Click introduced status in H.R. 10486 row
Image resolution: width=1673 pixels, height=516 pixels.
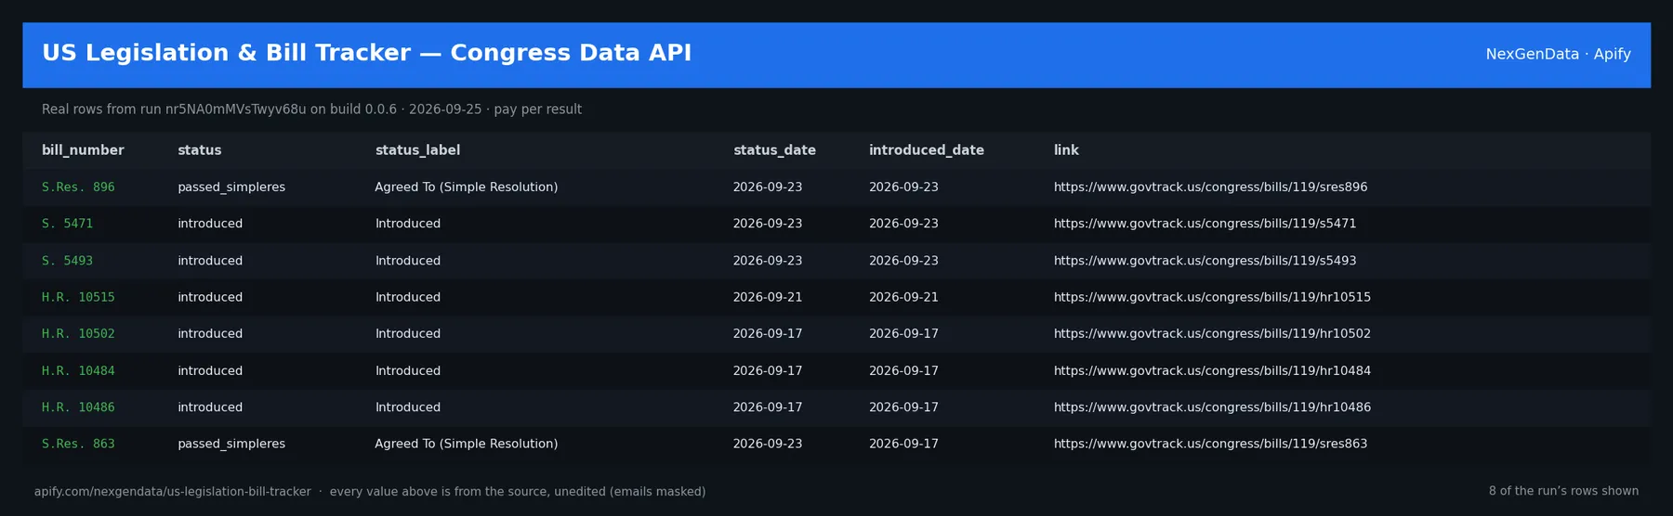tap(210, 407)
